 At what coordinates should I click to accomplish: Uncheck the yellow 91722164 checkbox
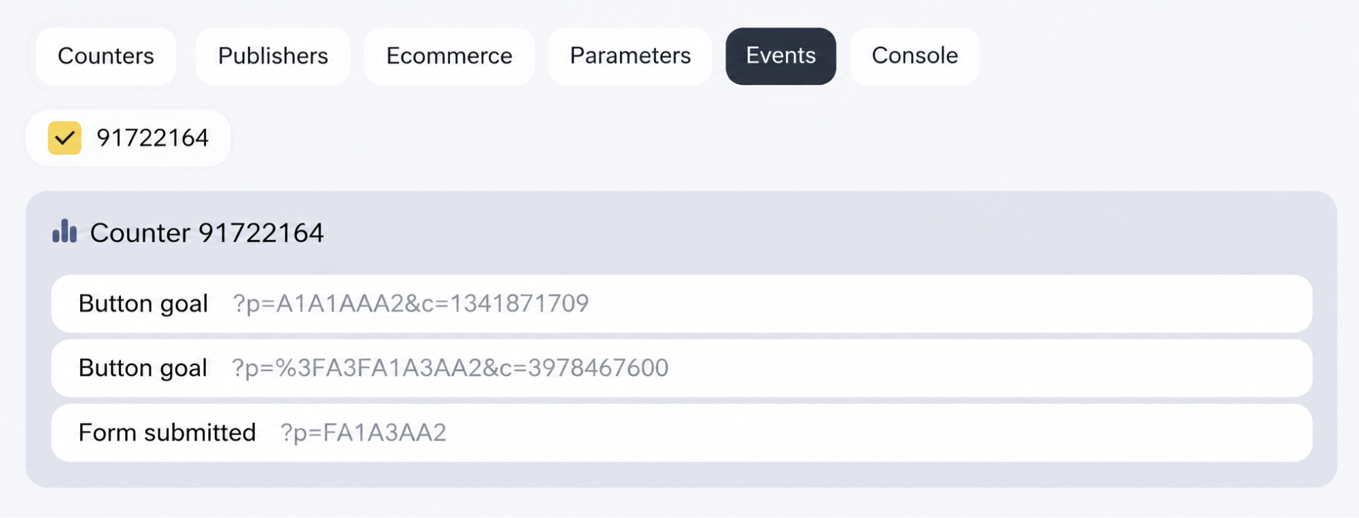(65, 138)
